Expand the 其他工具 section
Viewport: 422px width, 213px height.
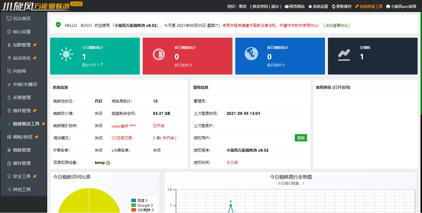[x=22, y=189]
